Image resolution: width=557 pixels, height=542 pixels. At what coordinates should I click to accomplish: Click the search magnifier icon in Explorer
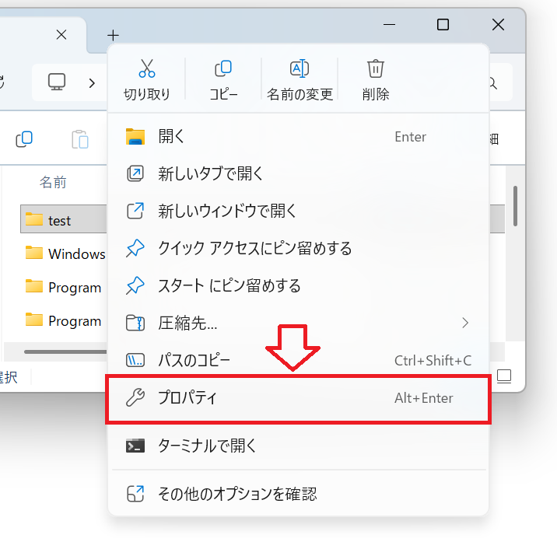point(492,83)
